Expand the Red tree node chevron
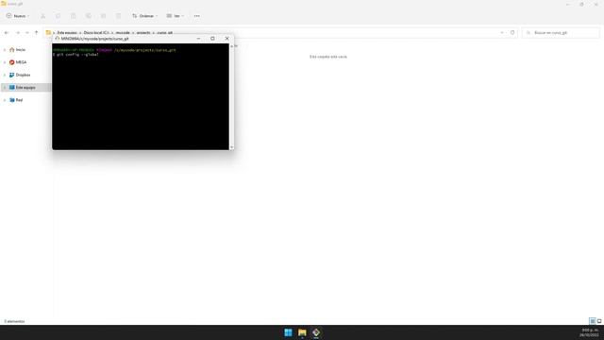 [5, 100]
